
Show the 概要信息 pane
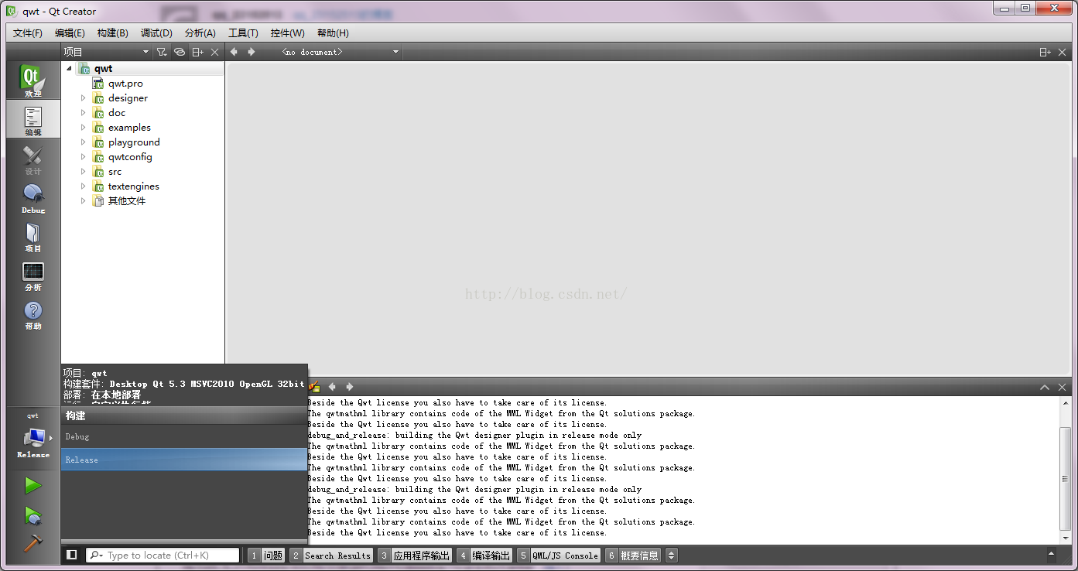(633, 556)
